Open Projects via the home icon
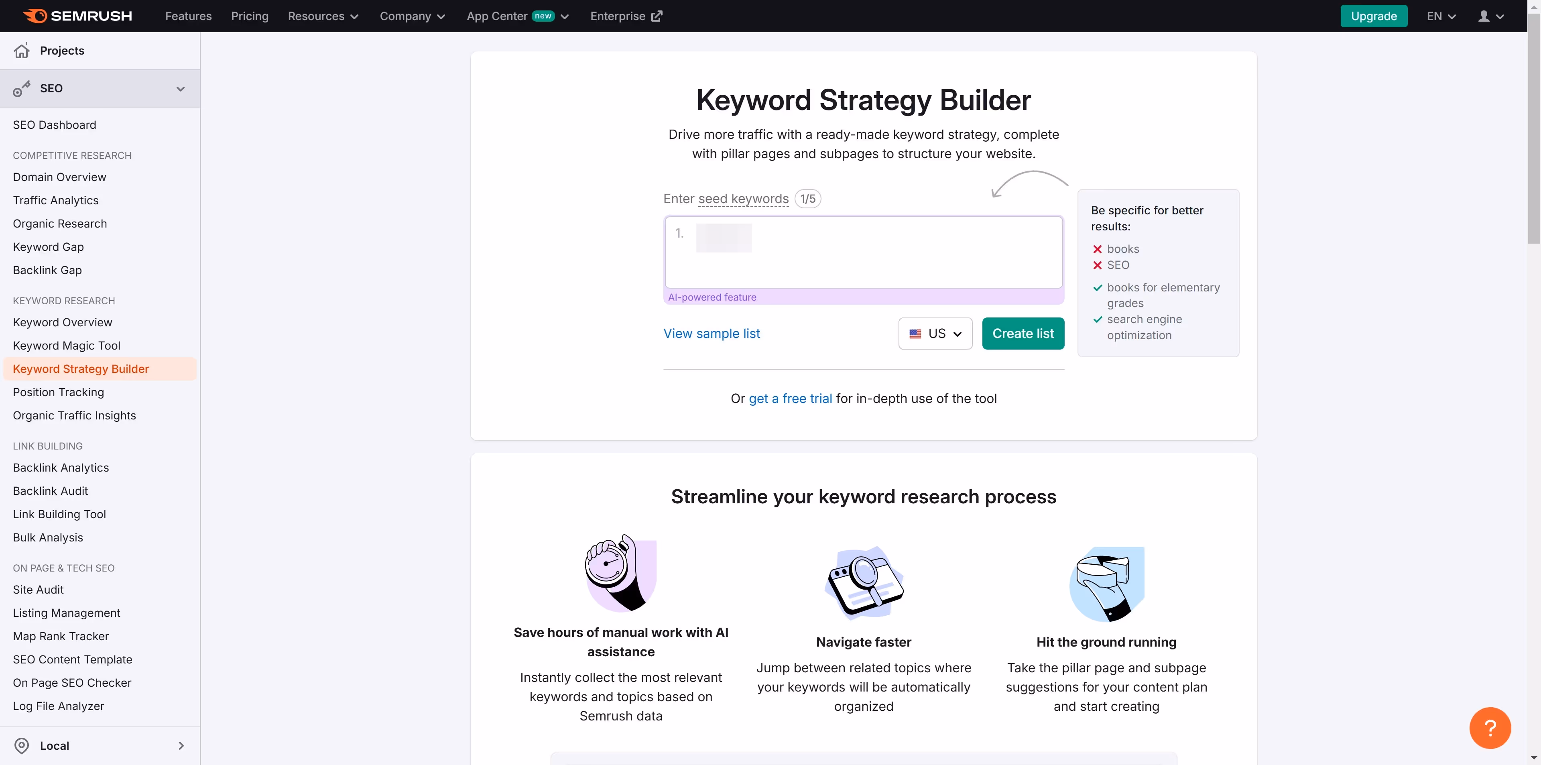The width and height of the screenshot is (1541, 765). pyautogui.click(x=22, y=51)
